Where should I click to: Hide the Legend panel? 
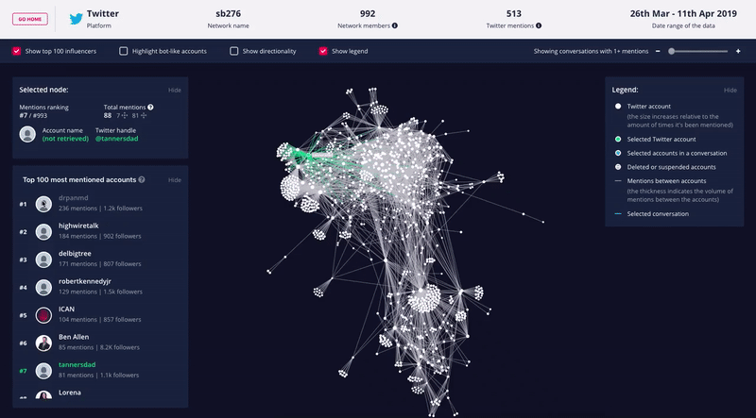click(730, 90)
